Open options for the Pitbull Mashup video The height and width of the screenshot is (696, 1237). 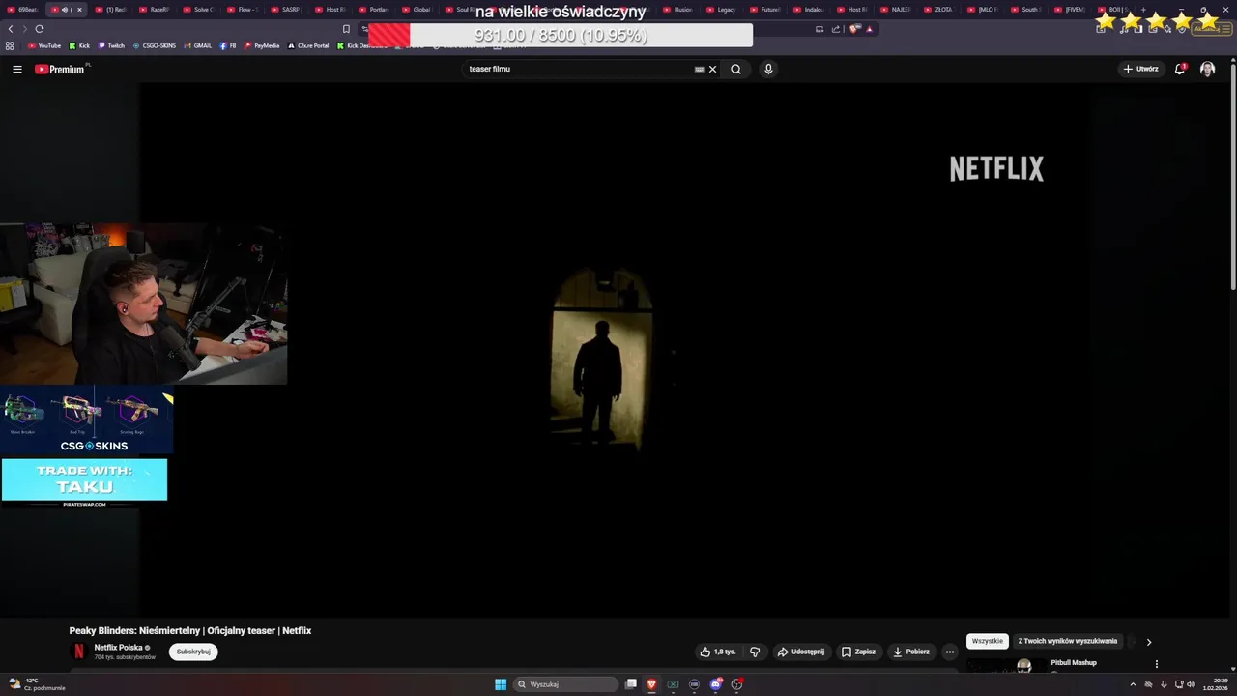tap(1156, 664)
